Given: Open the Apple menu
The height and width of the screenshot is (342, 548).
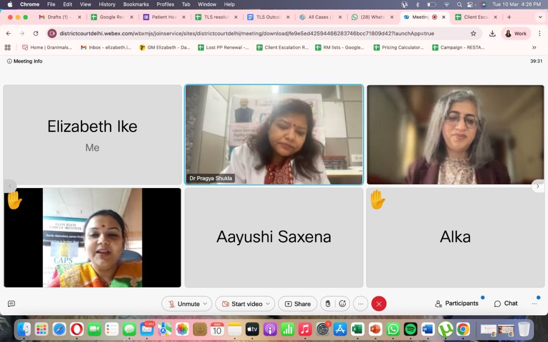Looking at the screenshot, I should (x=10, y=4).
